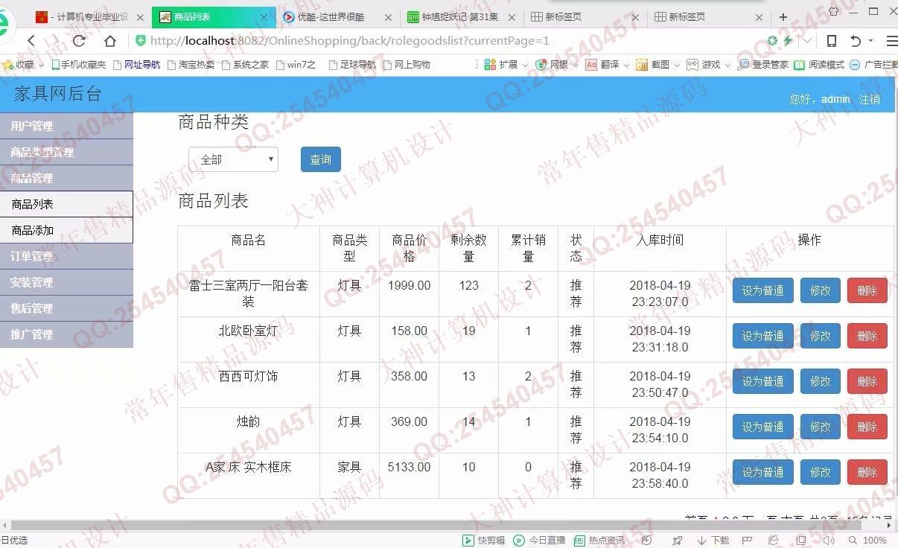Open the 商品种类 category dropdown
The height and width of the screenshot is (548, 898).
point(233,159)
